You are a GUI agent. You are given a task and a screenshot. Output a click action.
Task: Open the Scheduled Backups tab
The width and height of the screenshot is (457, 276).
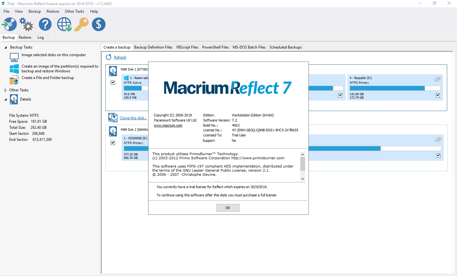pyautogui.click(x=286, y=47)
